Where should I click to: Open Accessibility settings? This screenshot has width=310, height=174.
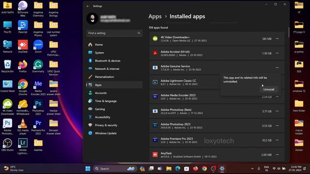tap(114, 117)
